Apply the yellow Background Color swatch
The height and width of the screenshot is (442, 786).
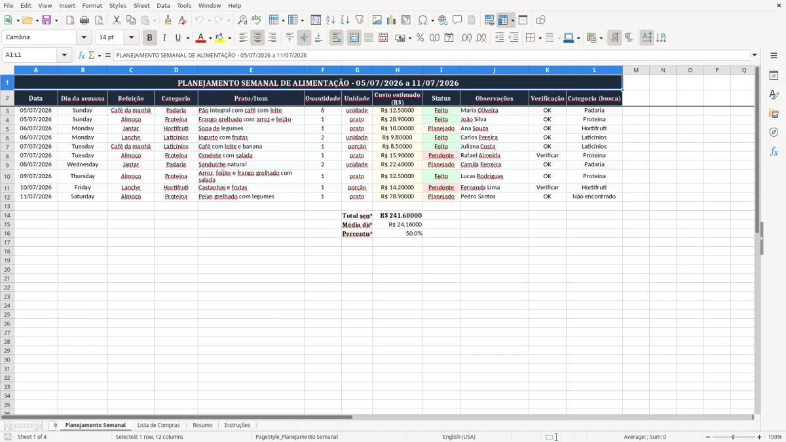coord(220,38)
